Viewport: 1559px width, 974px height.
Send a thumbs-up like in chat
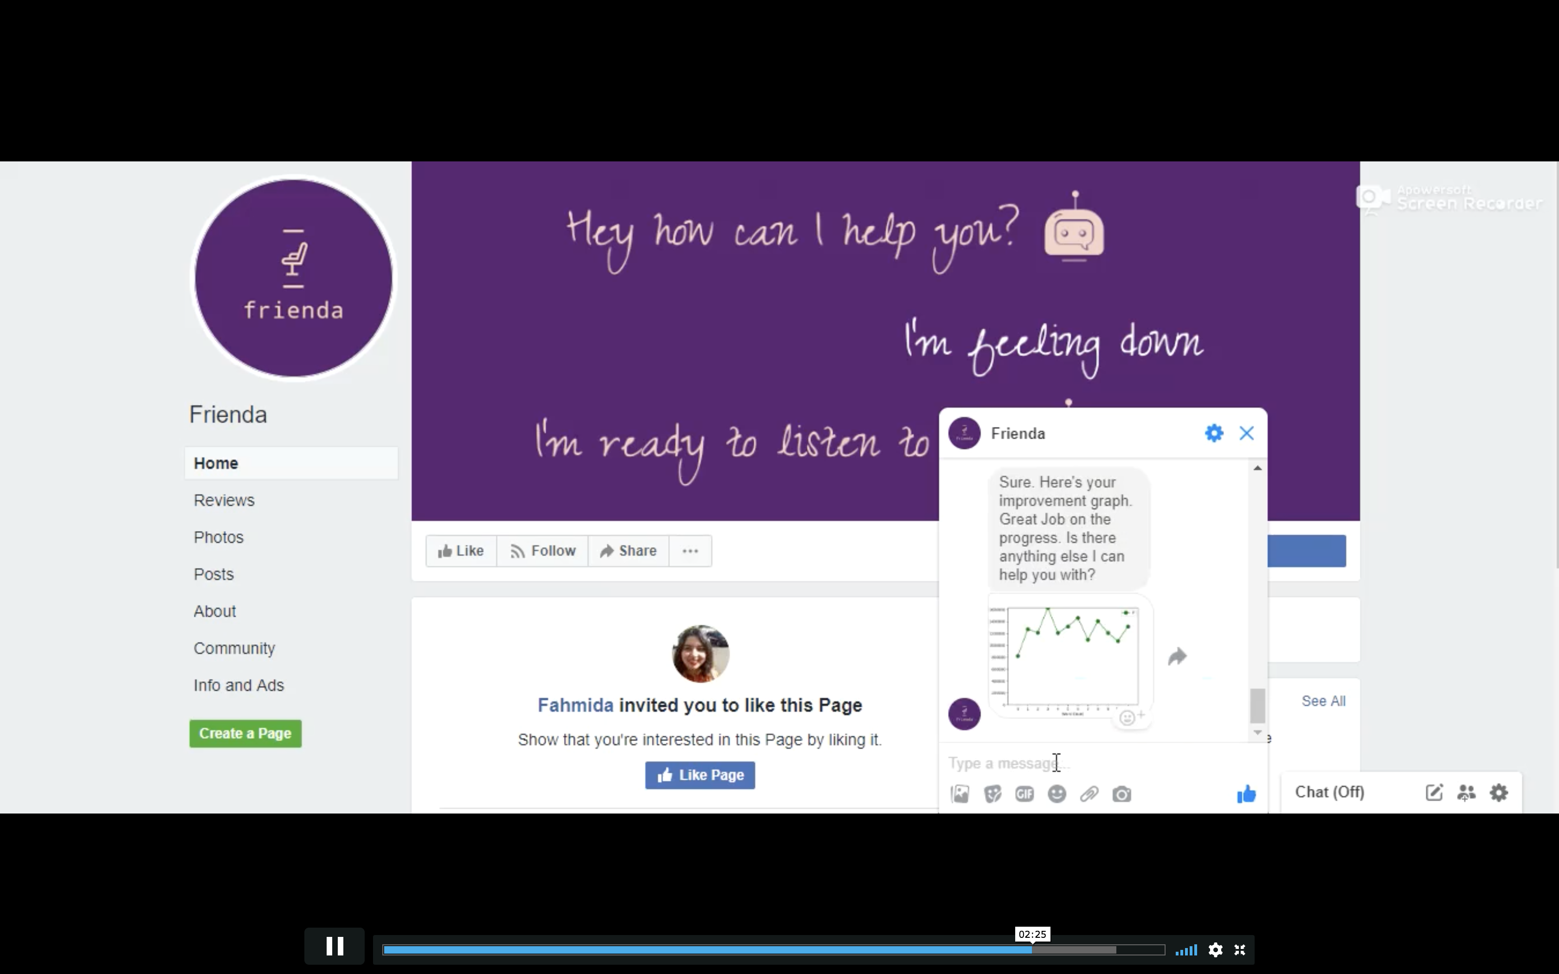1246,794
